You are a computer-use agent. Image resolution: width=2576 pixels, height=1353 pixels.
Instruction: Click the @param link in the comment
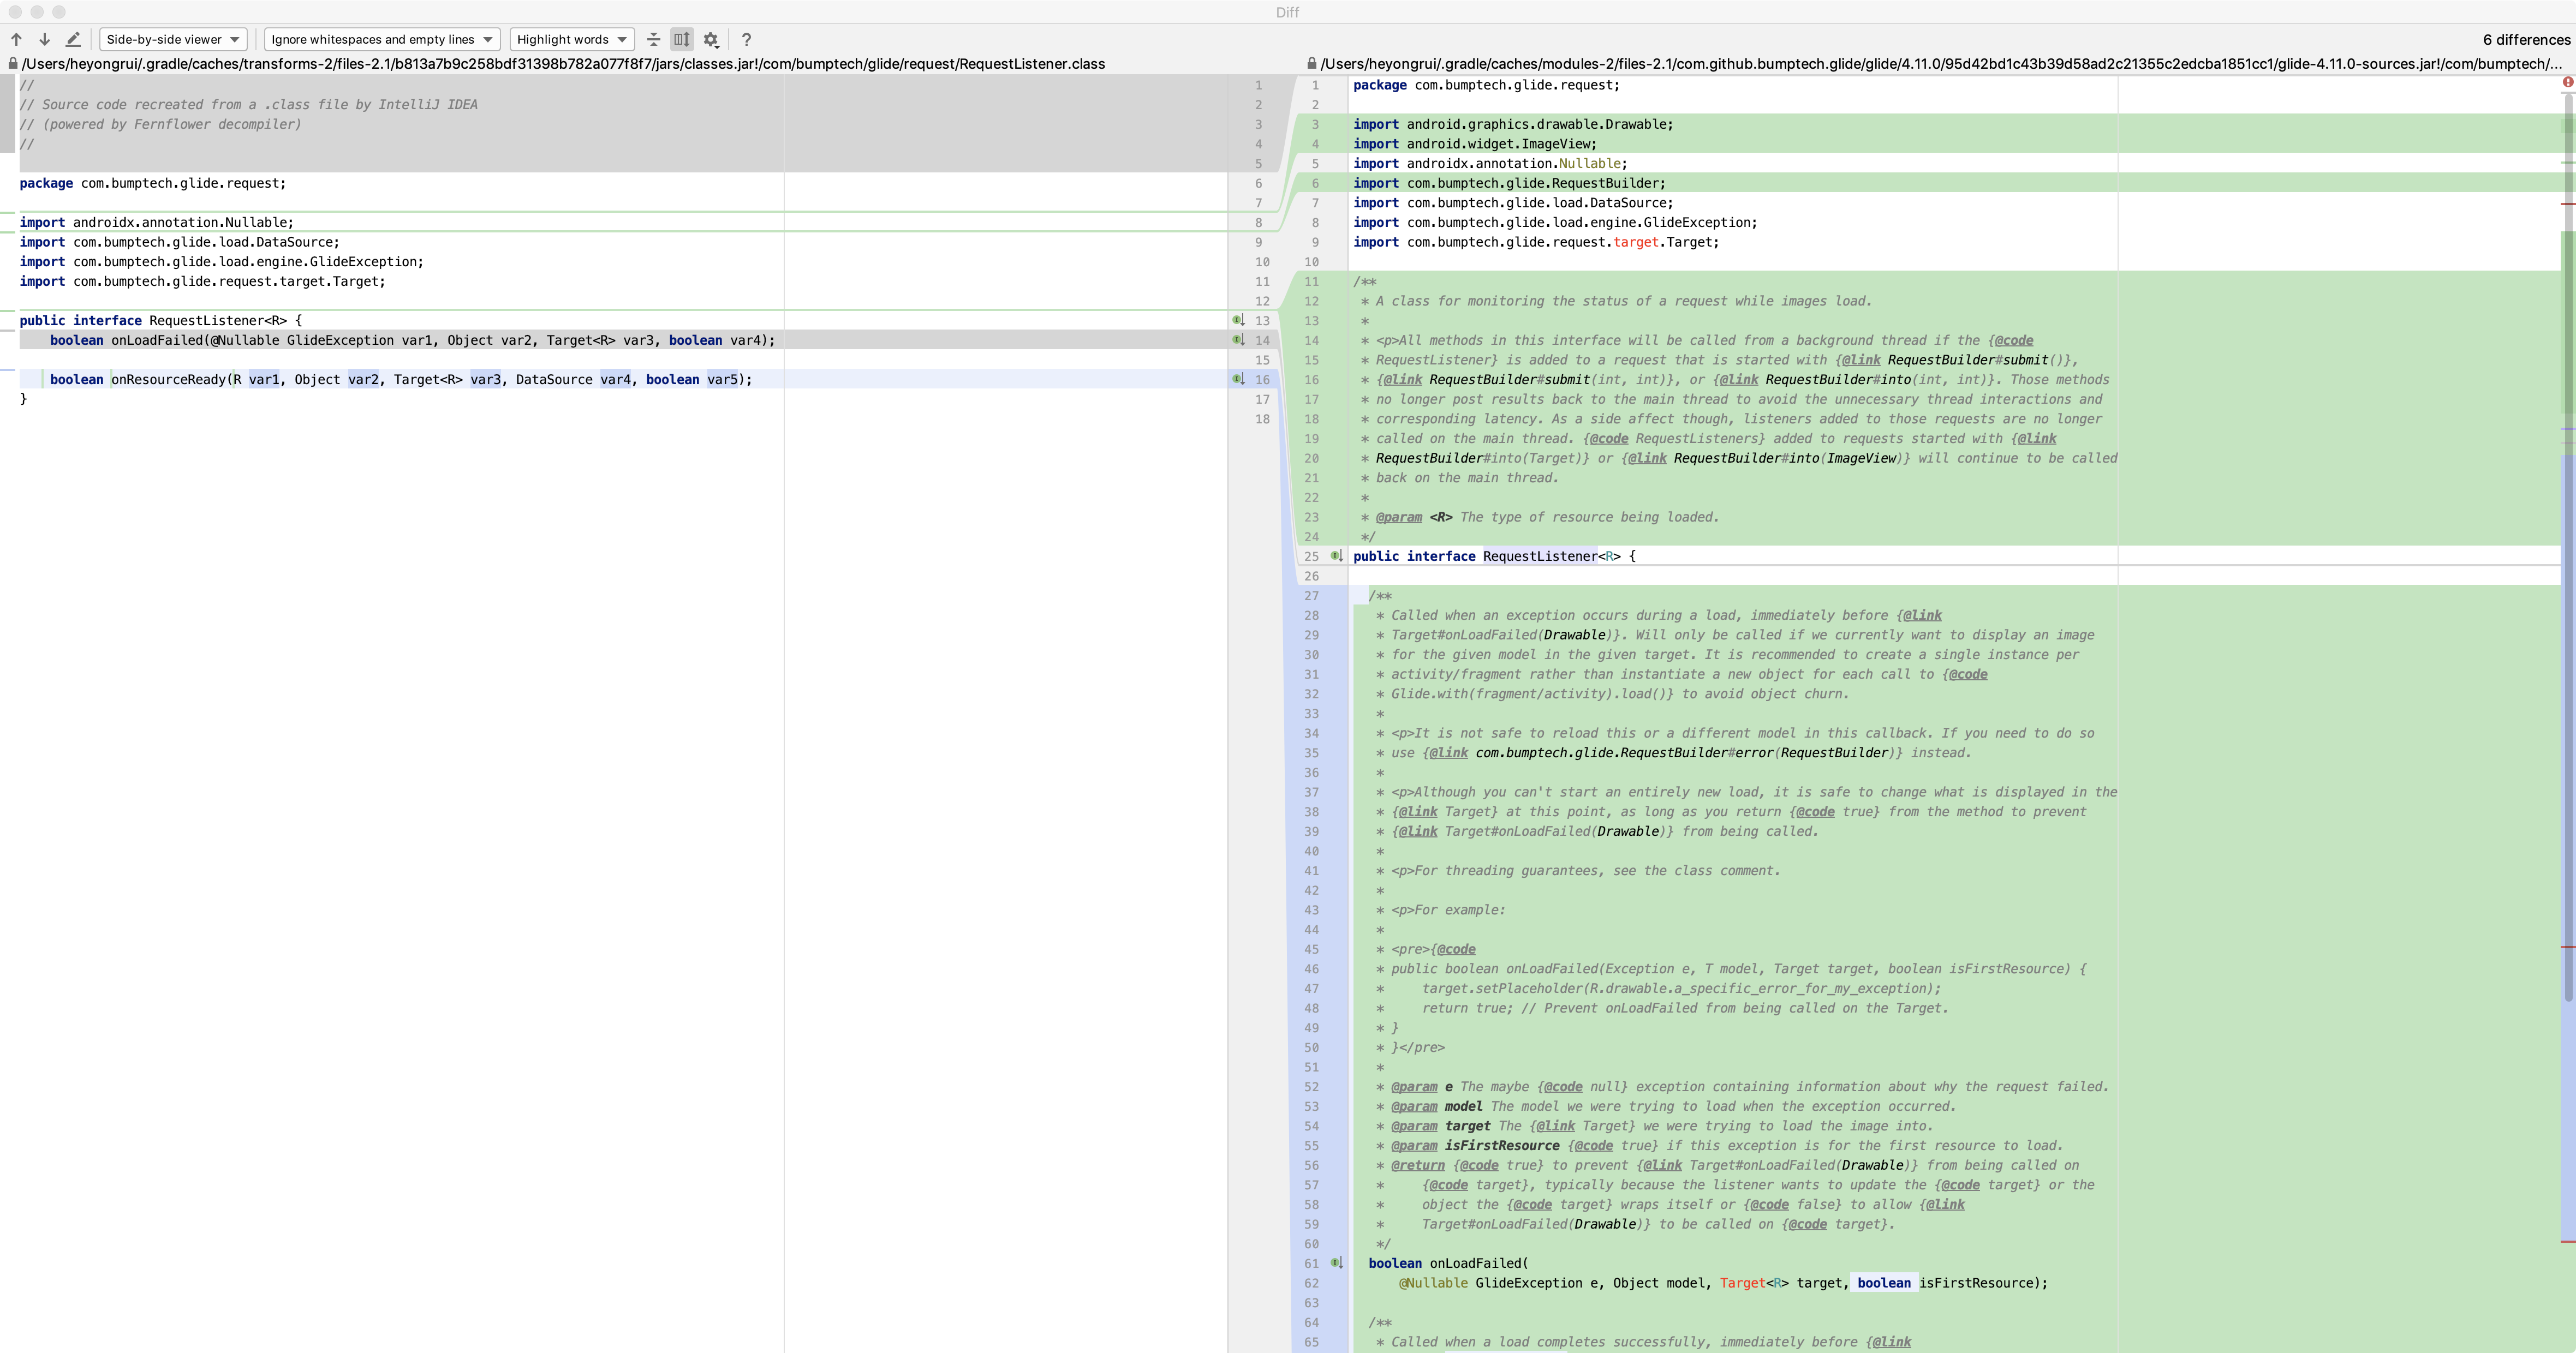coord(1400,517)
